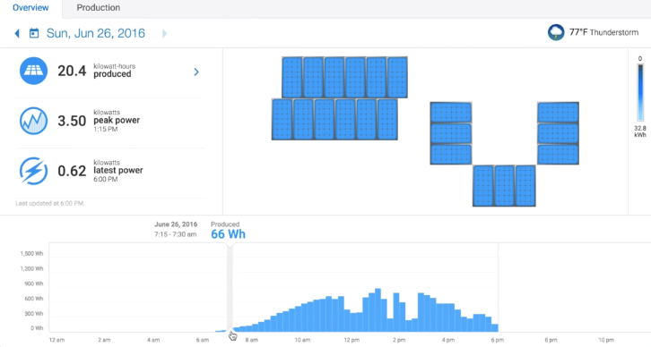Click the 66 Wh produced readout

click(228, 234)
